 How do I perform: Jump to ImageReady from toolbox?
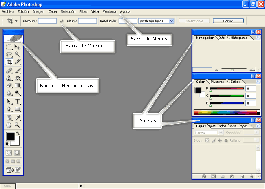point(10,170)
